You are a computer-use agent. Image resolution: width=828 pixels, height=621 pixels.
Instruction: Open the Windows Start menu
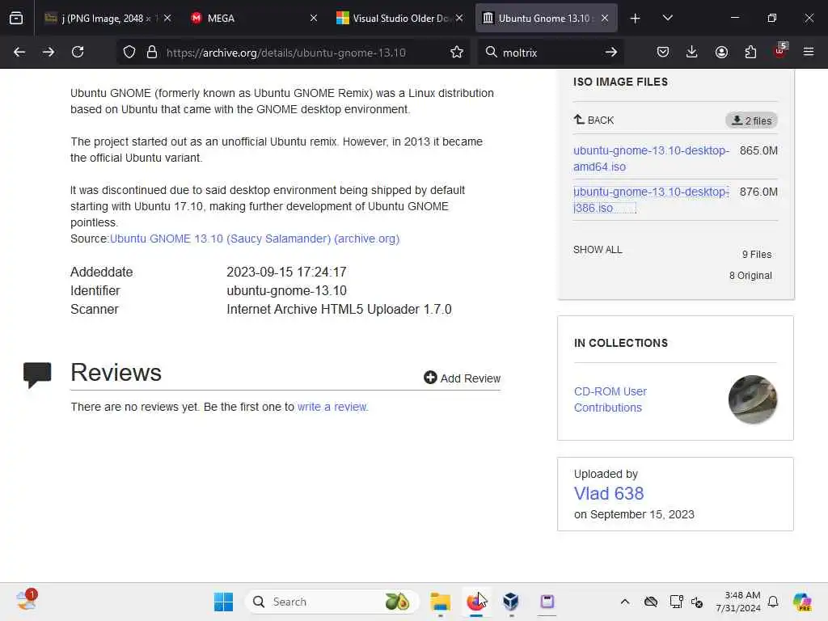[223, 602]
